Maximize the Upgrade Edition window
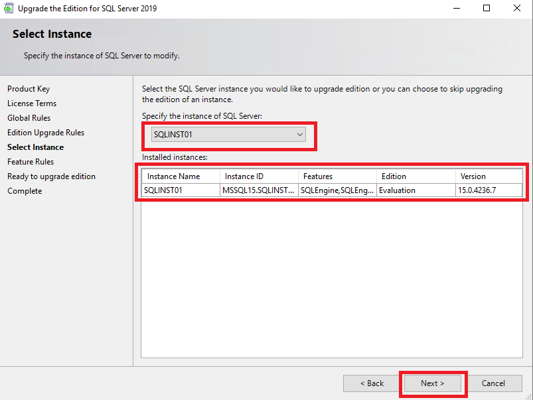 [x=487, y=8]
